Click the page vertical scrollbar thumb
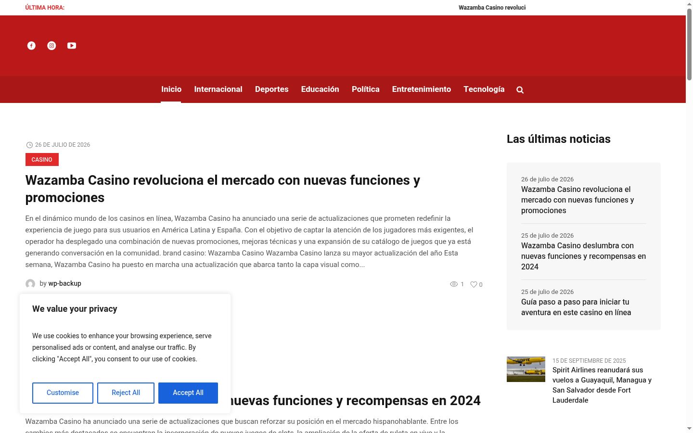 click(689, 44)
